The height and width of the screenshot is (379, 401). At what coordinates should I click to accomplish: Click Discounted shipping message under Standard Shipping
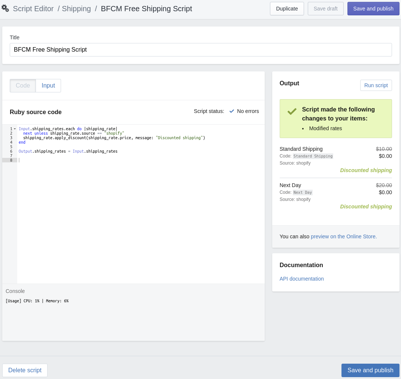[x=366, y=170]
